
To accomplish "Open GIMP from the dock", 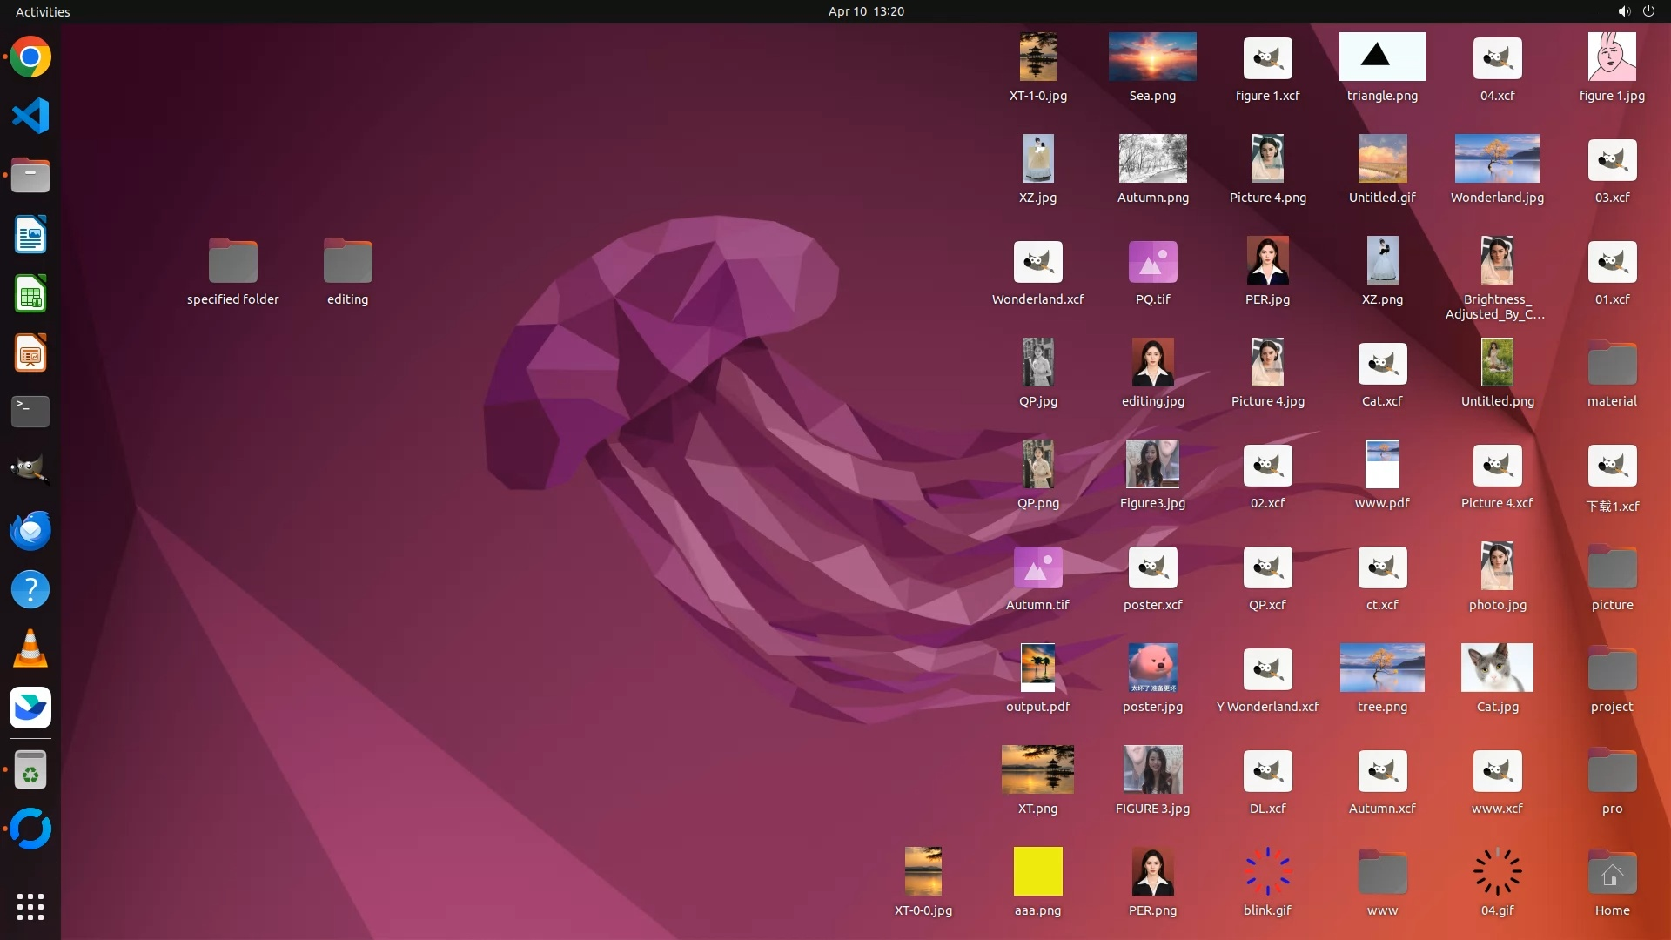I will [30, 469].
